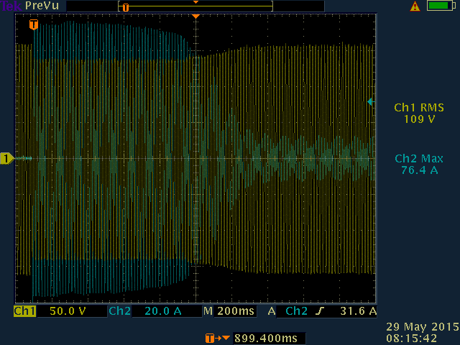Click the 20.0 A vertical scale value
Screen dimensions: 460x345
(163, 311)
